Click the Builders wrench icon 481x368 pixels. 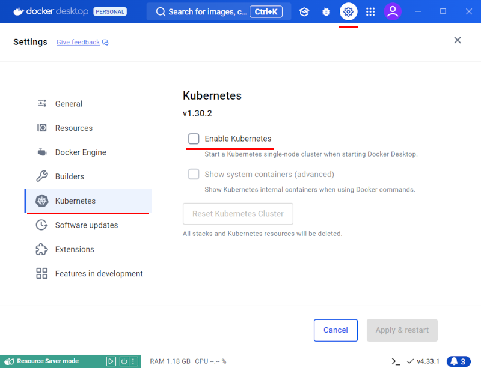(41, 176)
